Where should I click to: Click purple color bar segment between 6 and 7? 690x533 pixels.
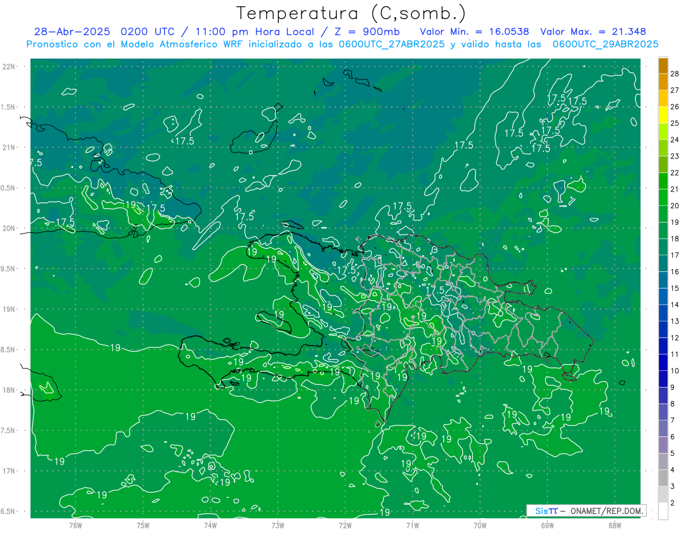click(663, 428)
